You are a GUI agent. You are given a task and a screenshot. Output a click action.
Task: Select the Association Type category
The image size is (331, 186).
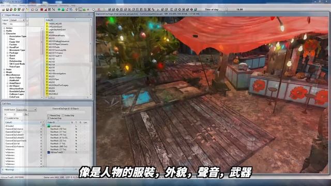(18, 36)
